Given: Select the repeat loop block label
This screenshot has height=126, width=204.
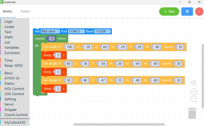Looking at the screenshot, I should [x=40, y=38].
